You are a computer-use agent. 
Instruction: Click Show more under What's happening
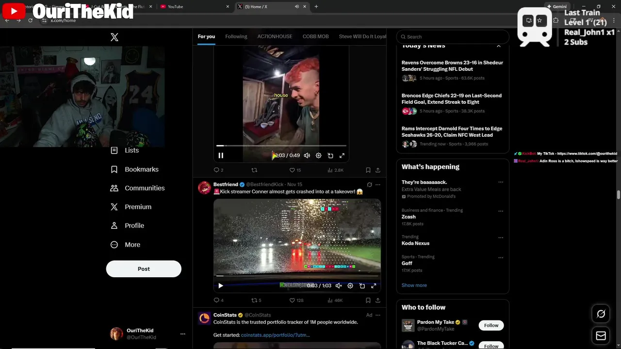[x=414, y=286]
